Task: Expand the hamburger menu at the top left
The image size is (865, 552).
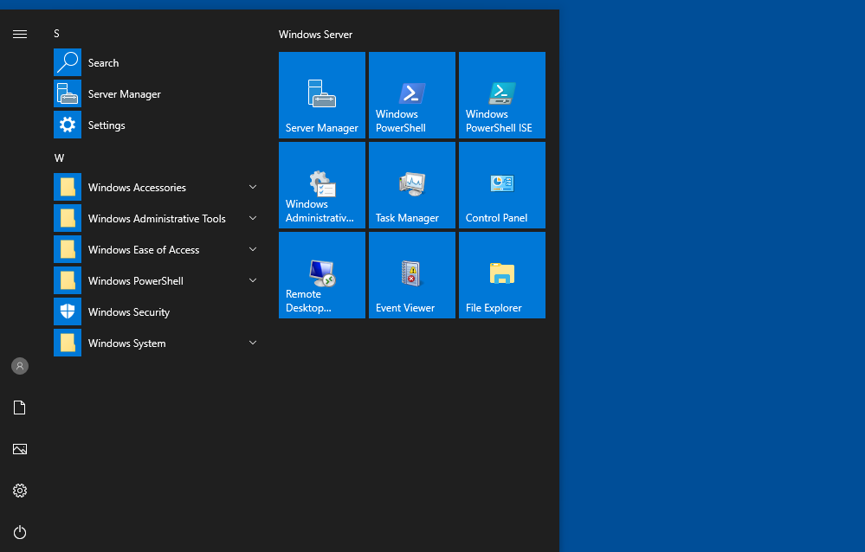Action: tap(20, 35)
